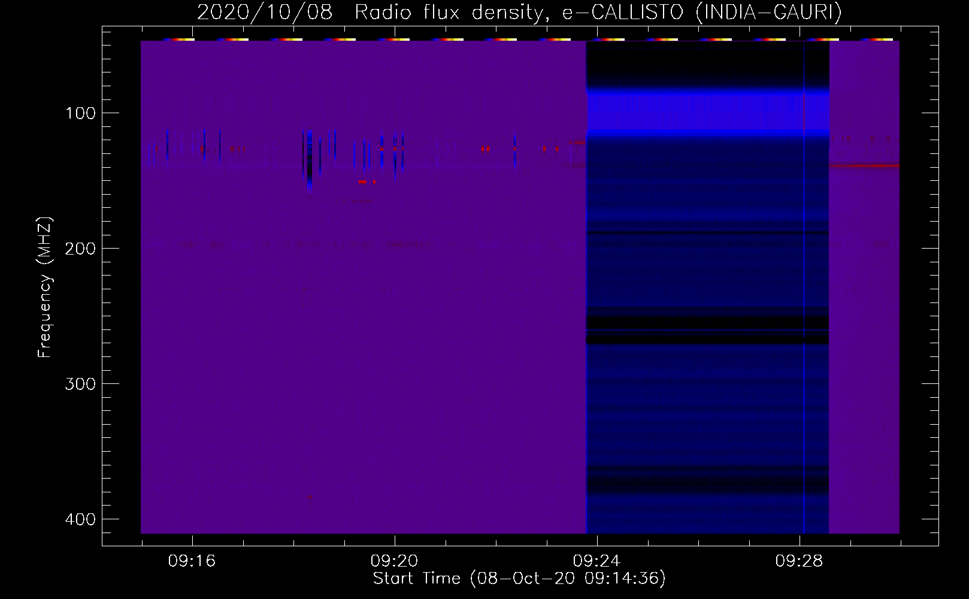Click the 09:28 time tick label
The height and width of the screenshot is (599, 969).
tap(799, 561)
